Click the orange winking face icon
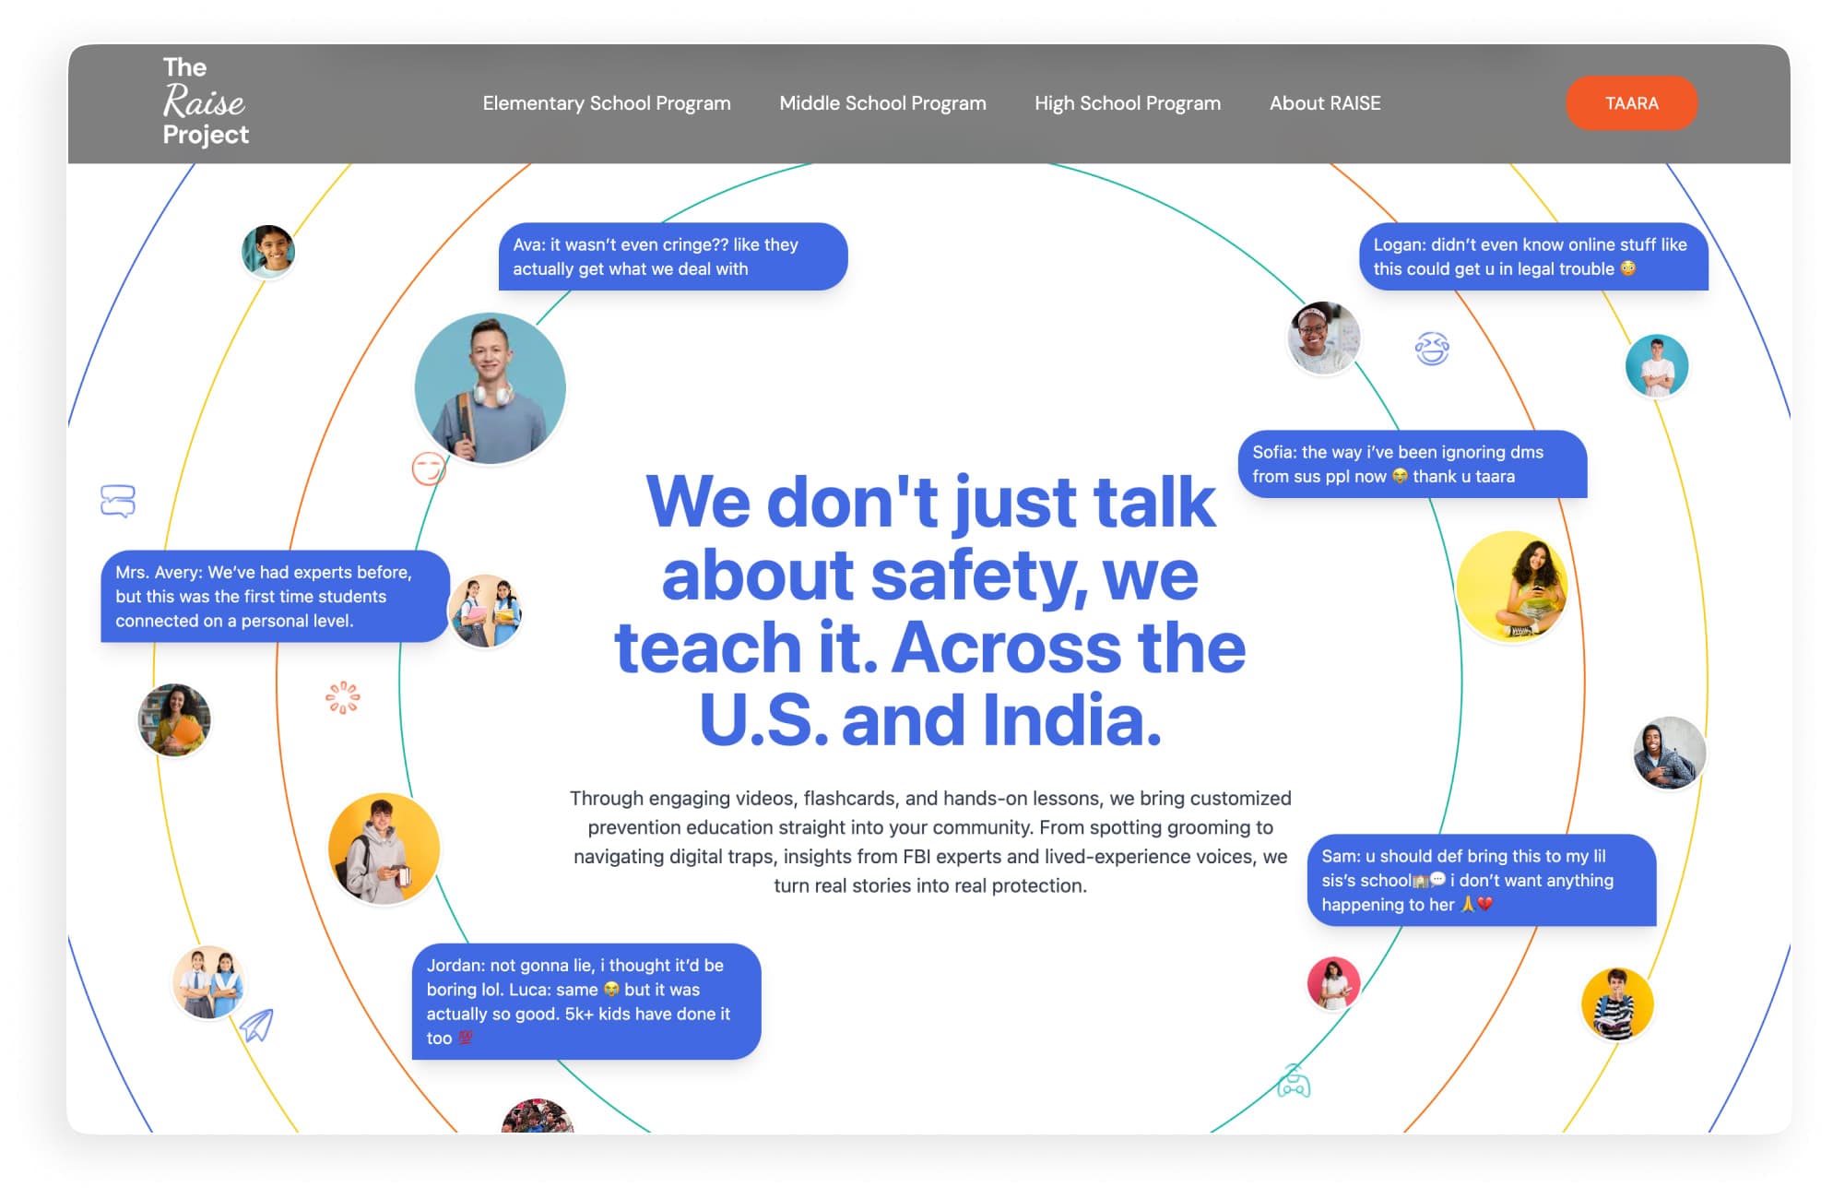The height and width of the screenshot is (1199, 1833). point(428,469)
